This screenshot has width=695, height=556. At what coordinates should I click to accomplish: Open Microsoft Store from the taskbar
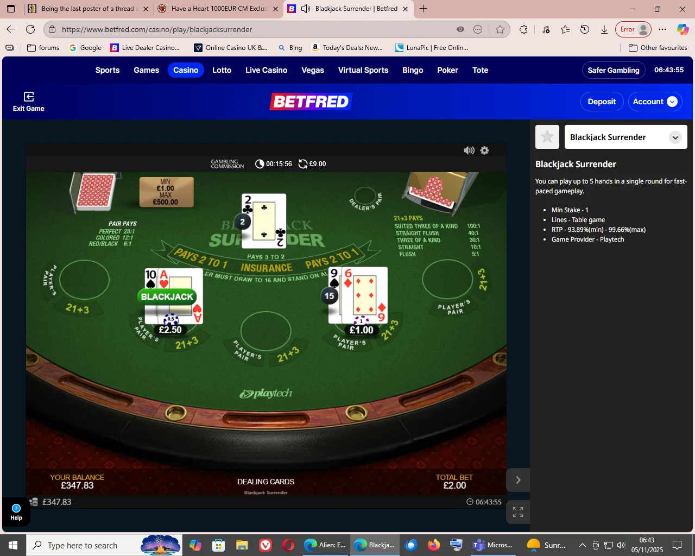218,545
